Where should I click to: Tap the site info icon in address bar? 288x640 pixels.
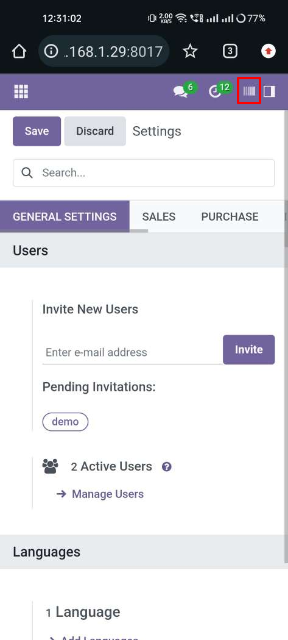51,51
